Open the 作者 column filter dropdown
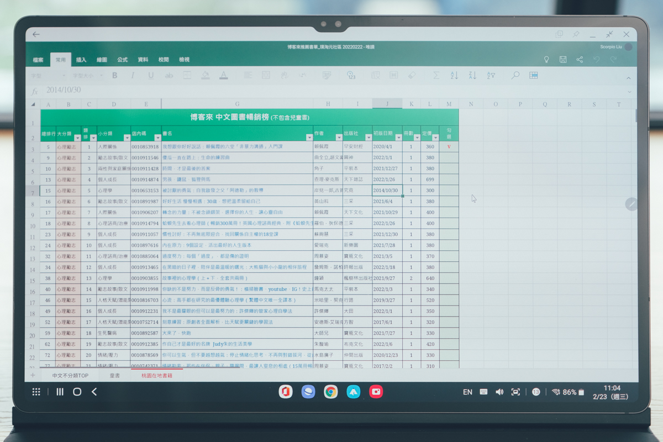The height and width of the screenshot is (442, 663). 338,138
